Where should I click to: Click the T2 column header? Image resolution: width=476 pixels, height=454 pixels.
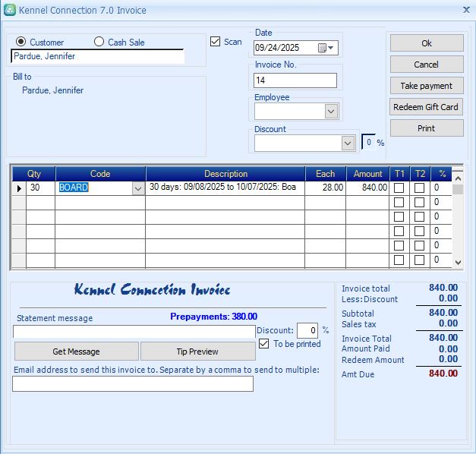(420, 174)
